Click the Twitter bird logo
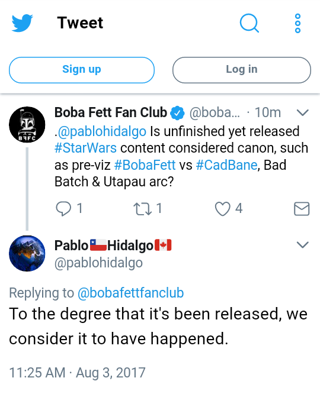Viewport: 320px width, 394px height. (x=22, y=23)
